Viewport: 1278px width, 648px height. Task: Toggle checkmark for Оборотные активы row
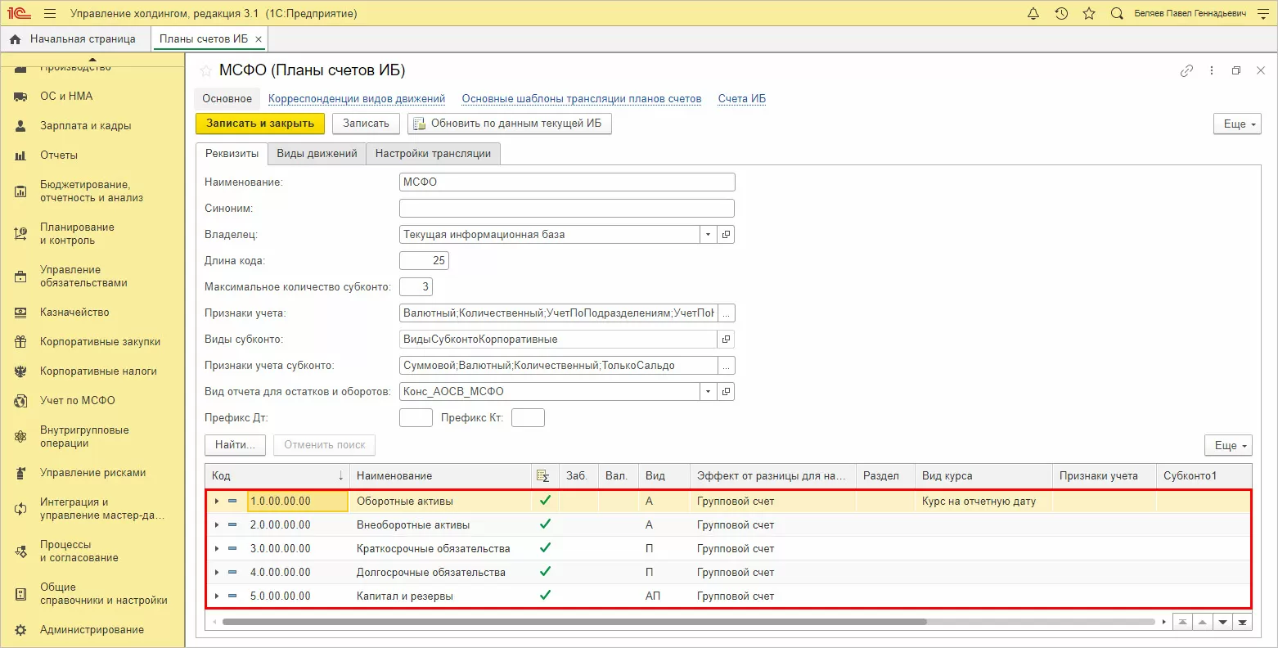545,501
